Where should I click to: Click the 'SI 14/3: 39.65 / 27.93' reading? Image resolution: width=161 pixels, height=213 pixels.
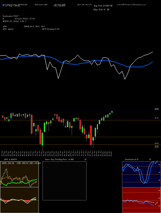(25, 19)
